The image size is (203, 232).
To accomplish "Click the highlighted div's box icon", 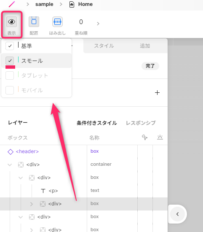I will pos(43,204).
